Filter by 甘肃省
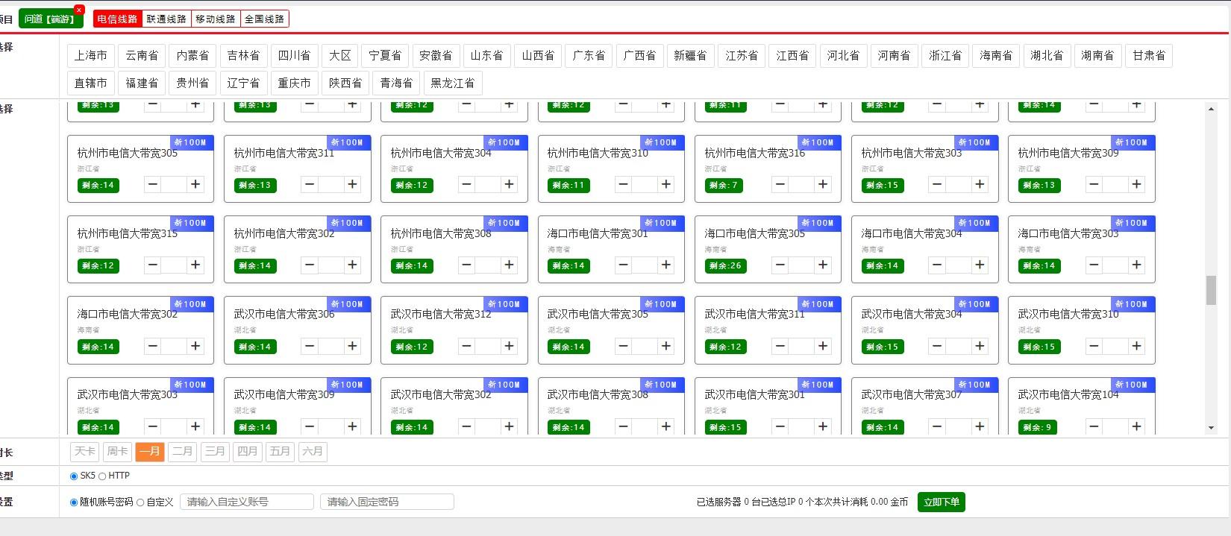The height and width of the screenshot is (536, 1231). pos(1149,55)
